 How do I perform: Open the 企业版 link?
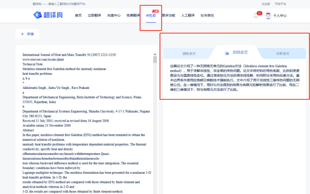pos(266,4)
